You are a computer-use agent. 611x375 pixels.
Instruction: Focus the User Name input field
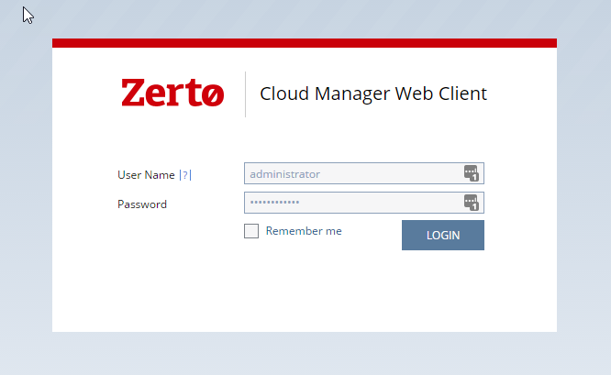(364, 173)
